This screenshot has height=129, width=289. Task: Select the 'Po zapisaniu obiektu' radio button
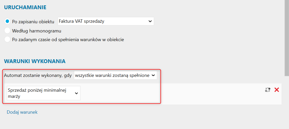pyautogui.click(x=7, y=21)
